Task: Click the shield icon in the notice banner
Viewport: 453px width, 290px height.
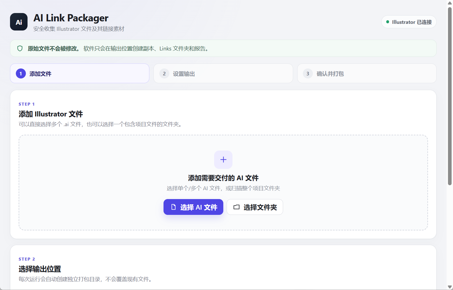Action: (20, 49)
